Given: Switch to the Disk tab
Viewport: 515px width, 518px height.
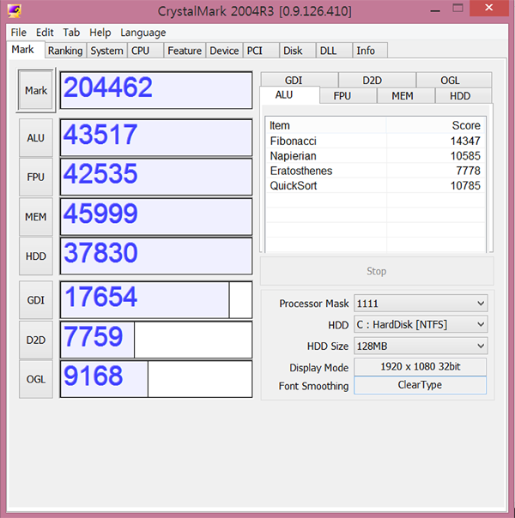Looking at the screenshot, I should pos(298,51).
